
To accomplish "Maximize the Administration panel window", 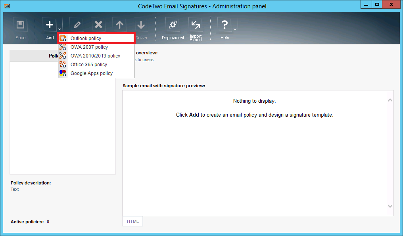I will pyautogui.click(x=377, y=5).
